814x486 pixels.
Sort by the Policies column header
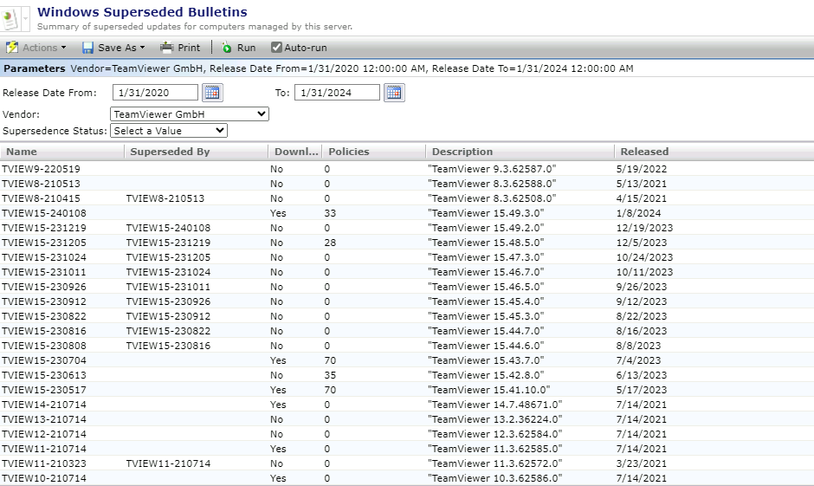[374, 152]
